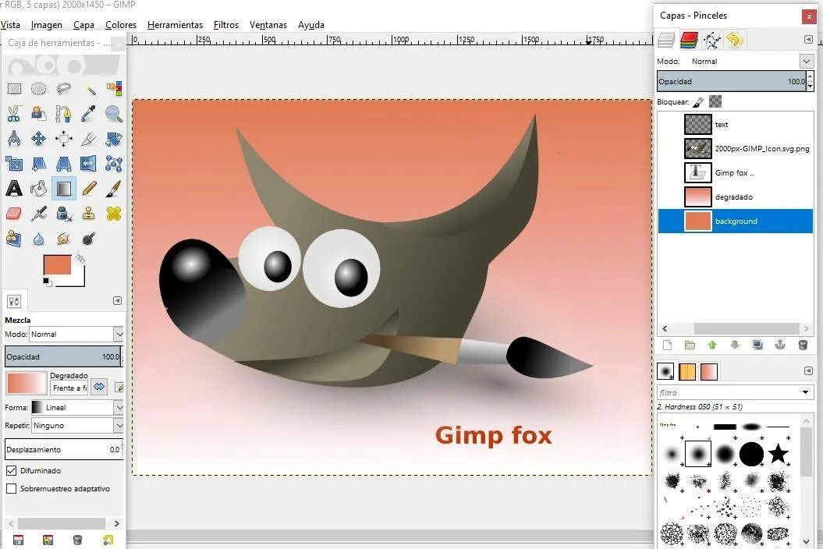This screenshot has width=823, height=549.
Task: Select the Eraser tool
Action: (14, 214)
